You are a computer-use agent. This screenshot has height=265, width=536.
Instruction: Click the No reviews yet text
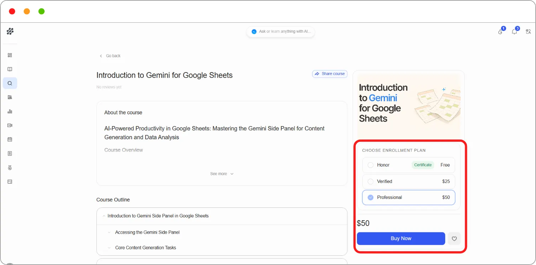tap(109, 87)
